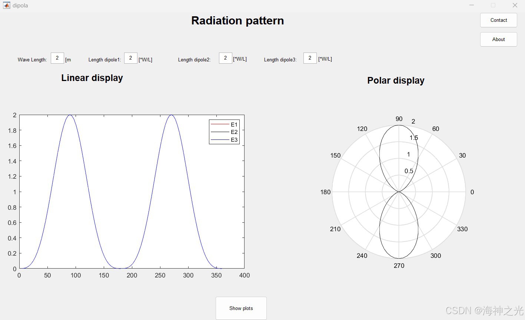
Task: Click the 'Radiation pattern' heading
Action: [237, 21]
